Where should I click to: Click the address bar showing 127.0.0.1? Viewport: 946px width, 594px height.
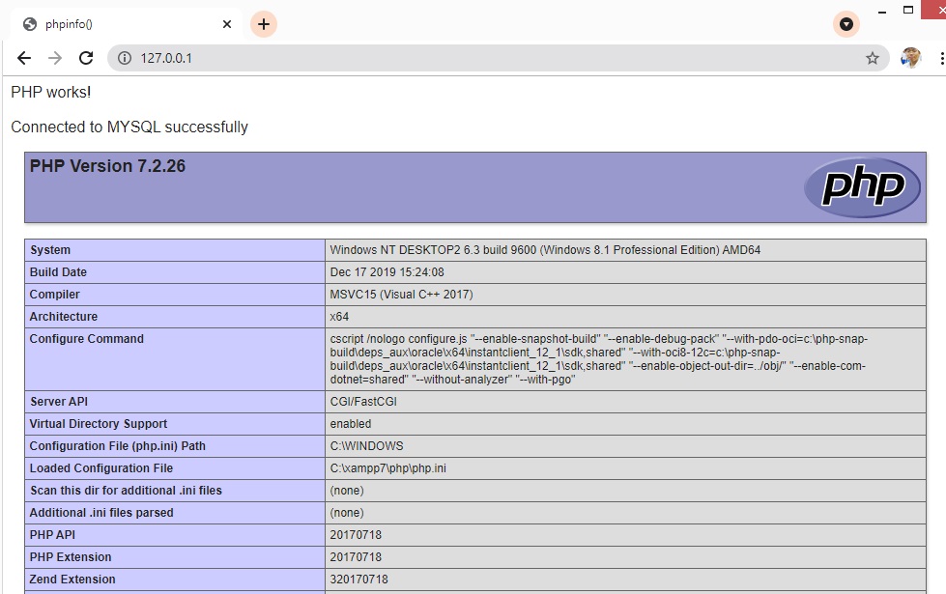click(483, 58)
